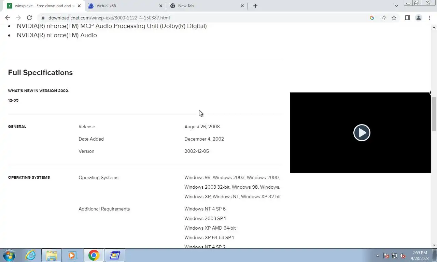Go forward to the next page
The height and width of the screenshot is (262, 437).
click(18, 18)
